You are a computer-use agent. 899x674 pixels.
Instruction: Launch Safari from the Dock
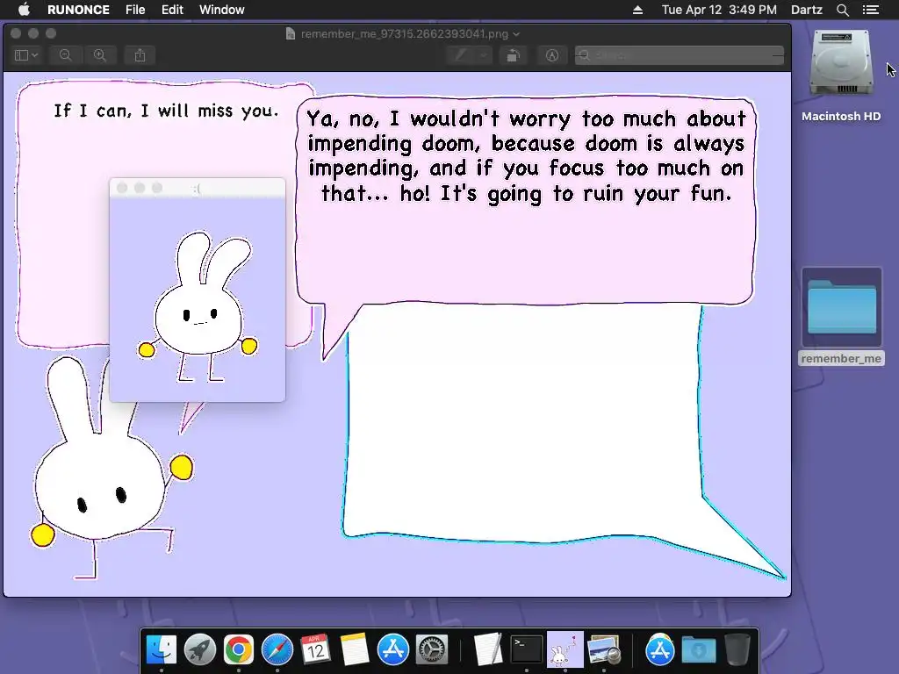[277, 650]
